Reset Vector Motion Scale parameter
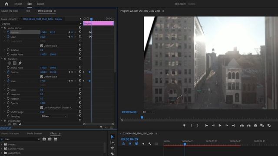 80,36
